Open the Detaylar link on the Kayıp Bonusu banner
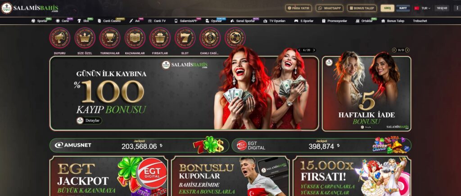 tap(89, 120)
